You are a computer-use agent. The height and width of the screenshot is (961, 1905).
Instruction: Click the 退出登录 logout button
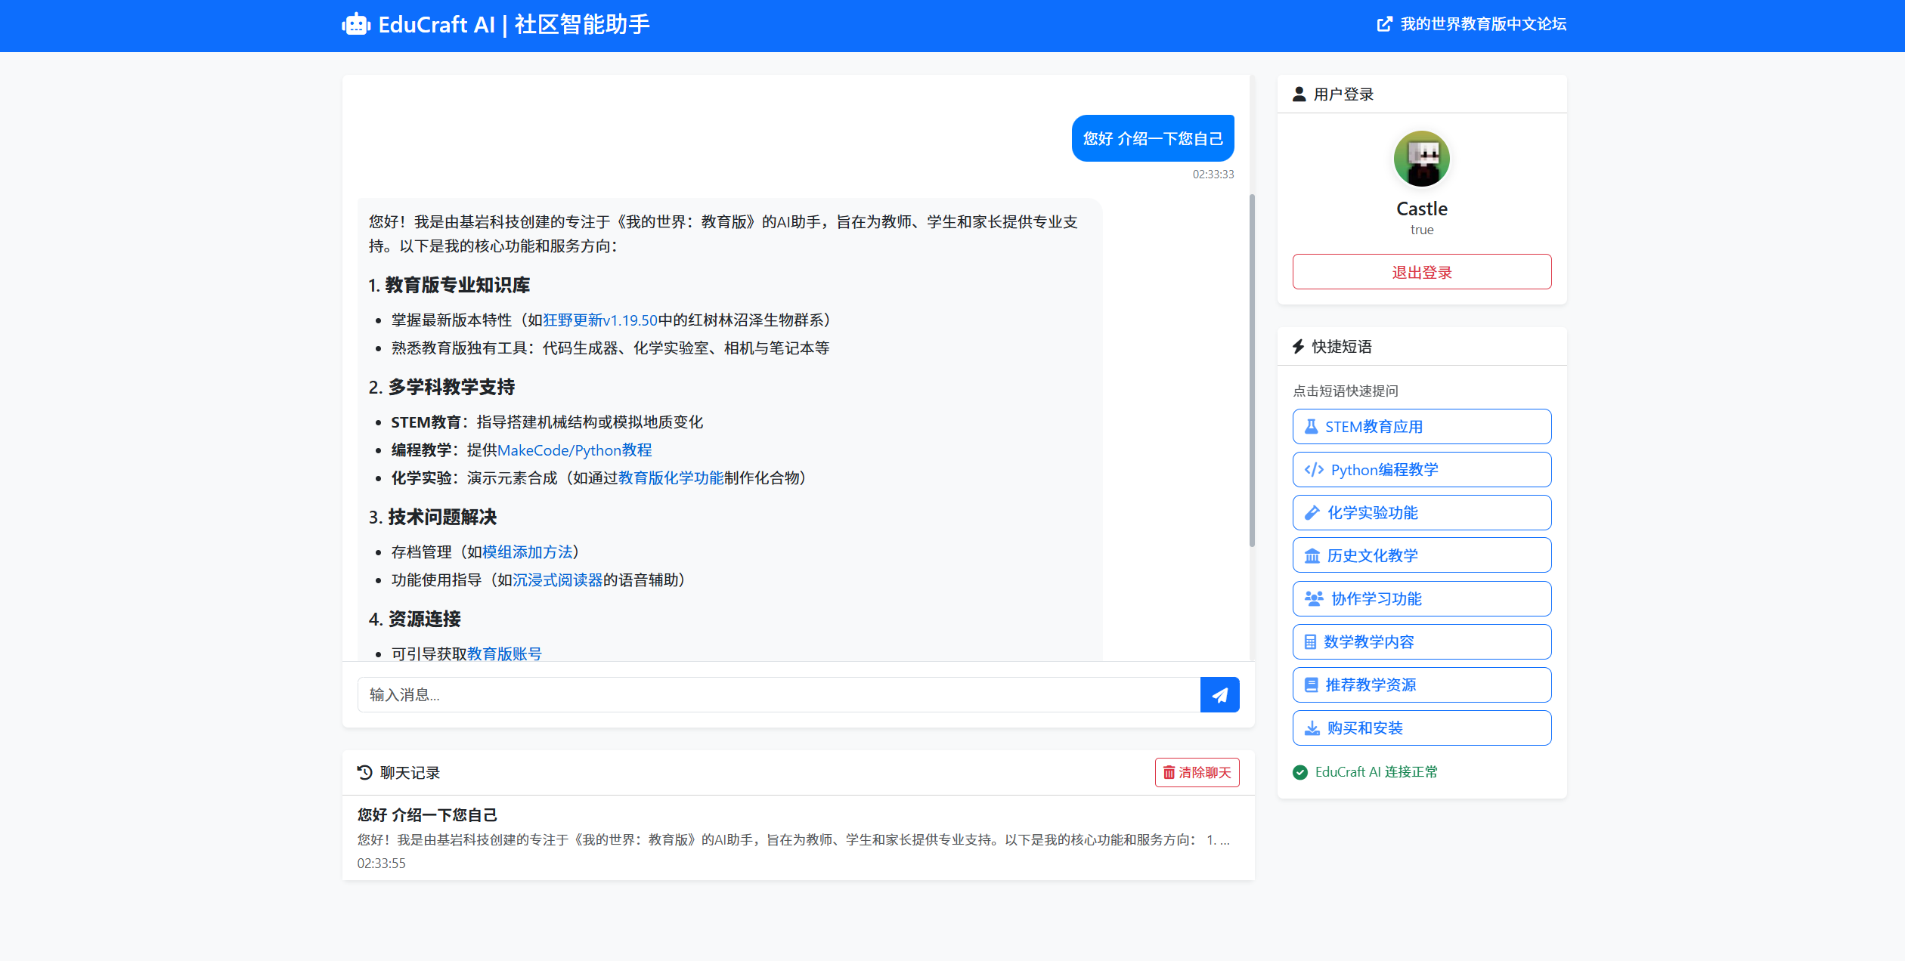click(x=1422, y=272)
